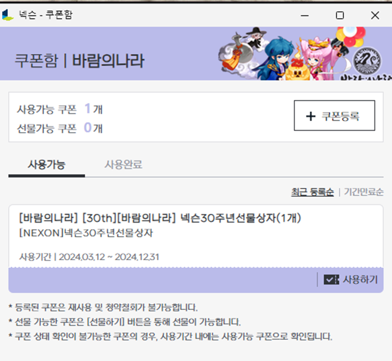Click the ticket checkmark icon beside 사용하기

pyautogui.click(x=331, y=279)
